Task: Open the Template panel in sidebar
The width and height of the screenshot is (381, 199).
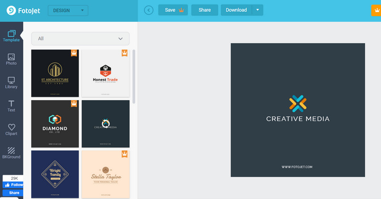Action: [x=11, y=36]
